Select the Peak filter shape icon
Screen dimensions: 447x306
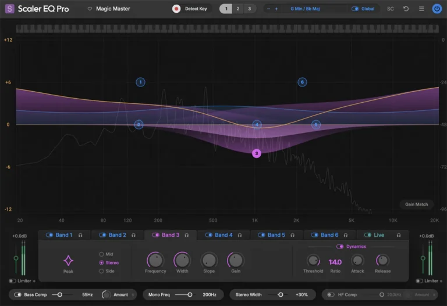coord(68,261)
